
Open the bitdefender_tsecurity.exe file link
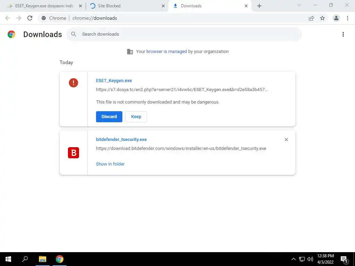pos(121,140)
